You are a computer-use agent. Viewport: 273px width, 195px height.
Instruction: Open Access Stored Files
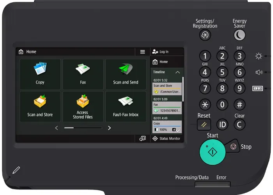pyautogui.click(x=83, y=106)
